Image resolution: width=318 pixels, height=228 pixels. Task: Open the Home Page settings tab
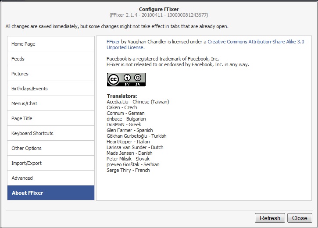(x=51, y=44)
